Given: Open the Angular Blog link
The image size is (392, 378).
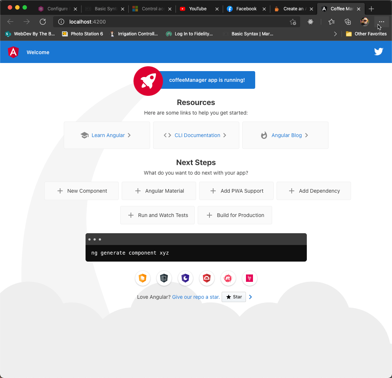Looking at the screenshot, I should [x=287, y=135].
